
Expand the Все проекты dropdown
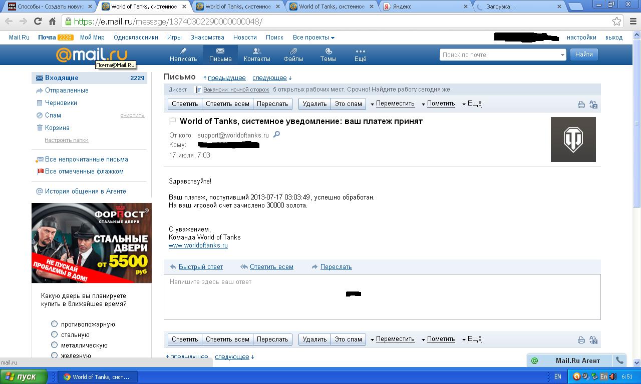(313, 37)
